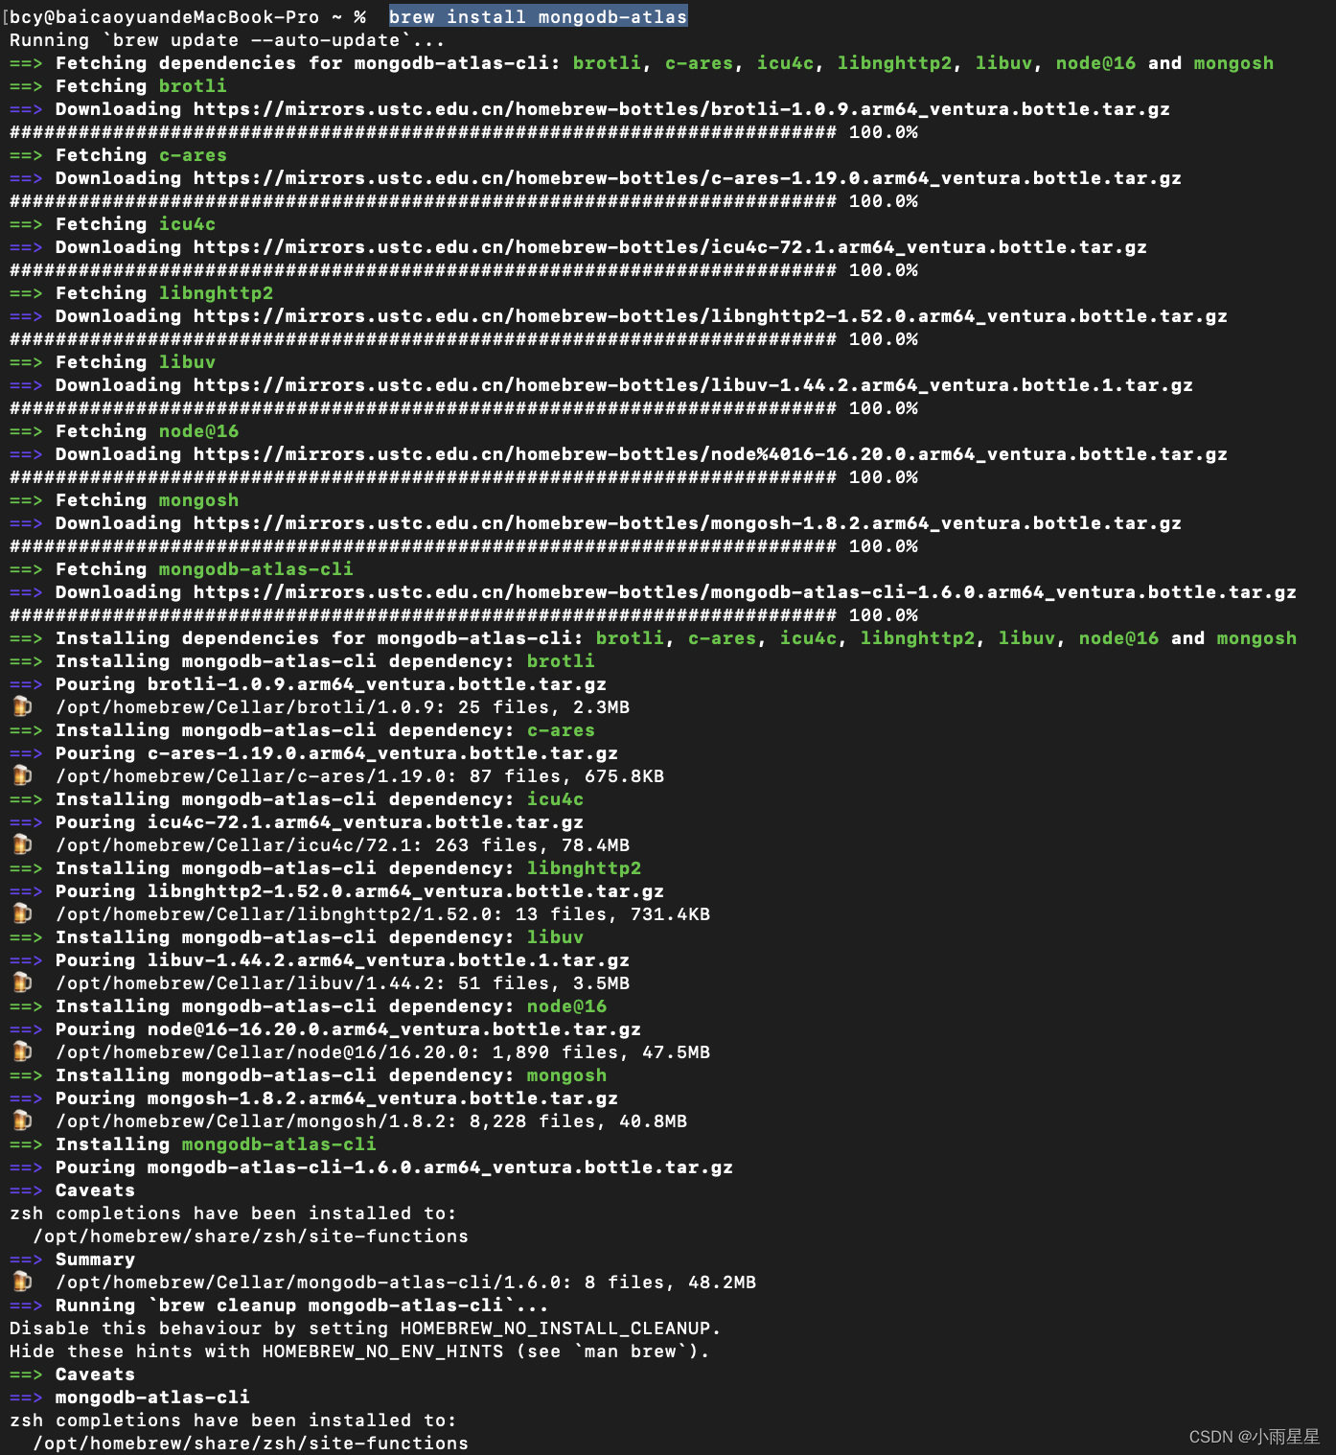
Task: Click path '/opt/homebrew/Cellar/libnghttp2/1.52.0: 13 files'
Action: click(336, 914)
